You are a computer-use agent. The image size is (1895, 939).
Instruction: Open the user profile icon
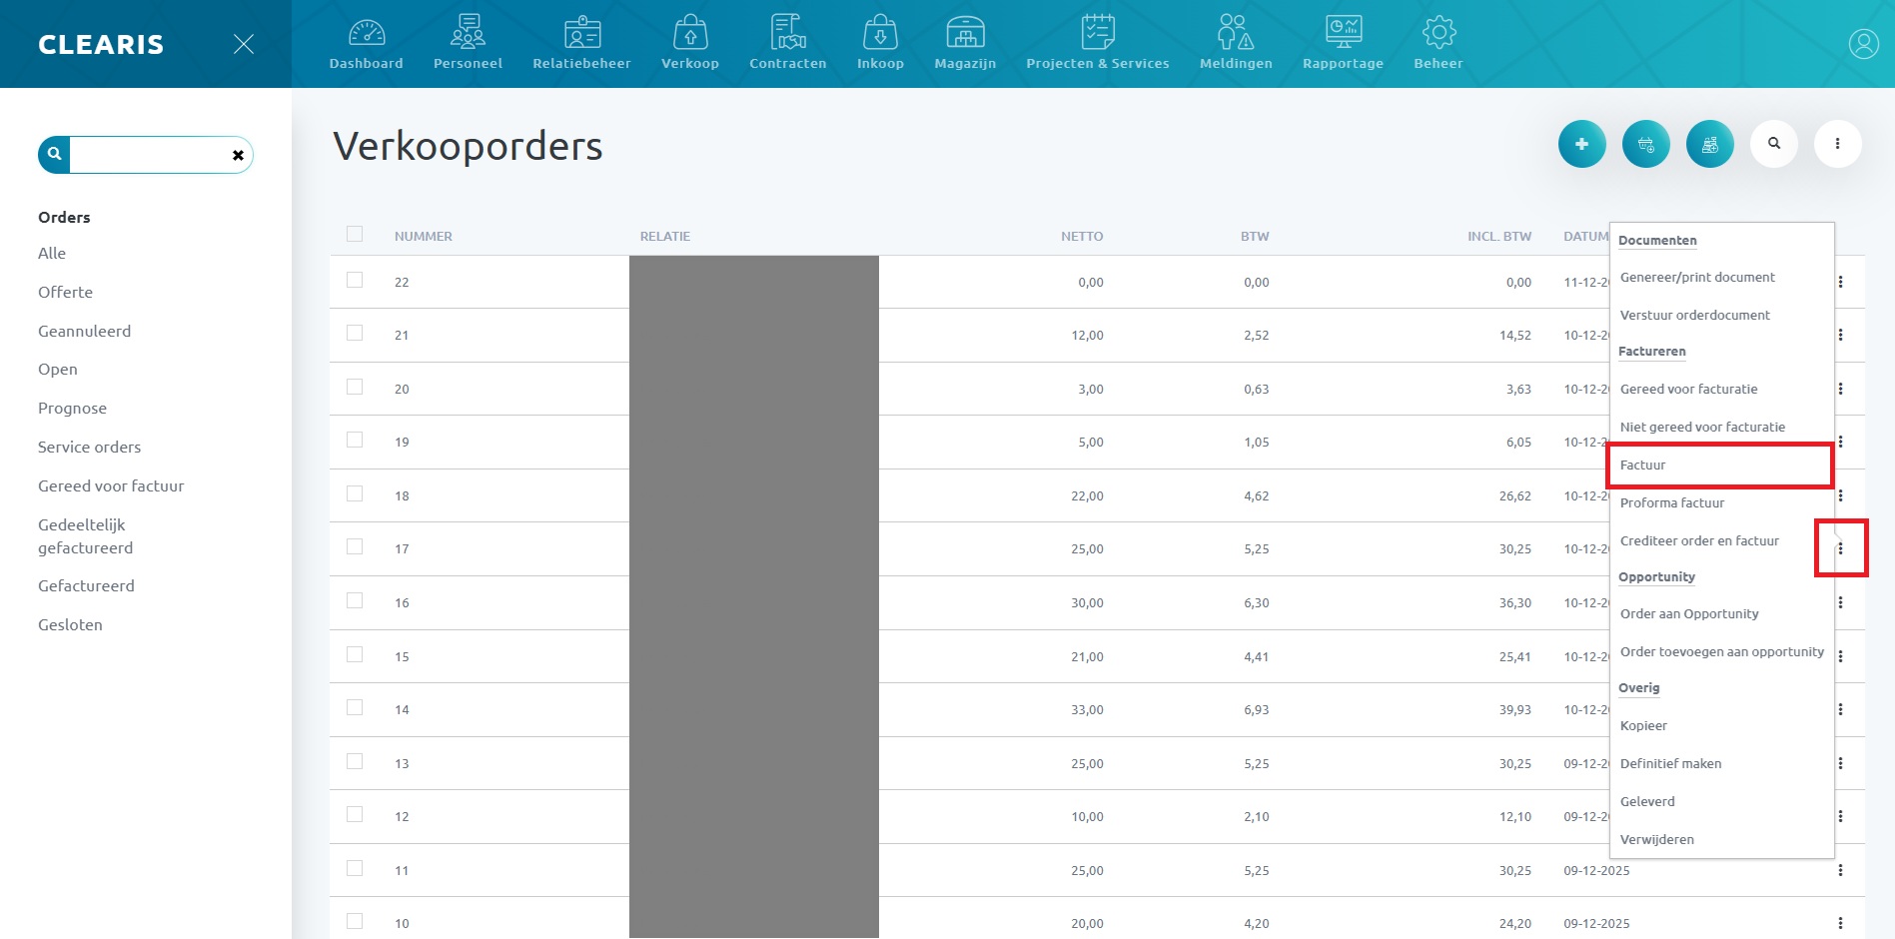tap(1863, 44)
